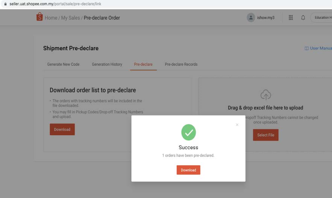Open the Generation History tab

click(107, 64)
